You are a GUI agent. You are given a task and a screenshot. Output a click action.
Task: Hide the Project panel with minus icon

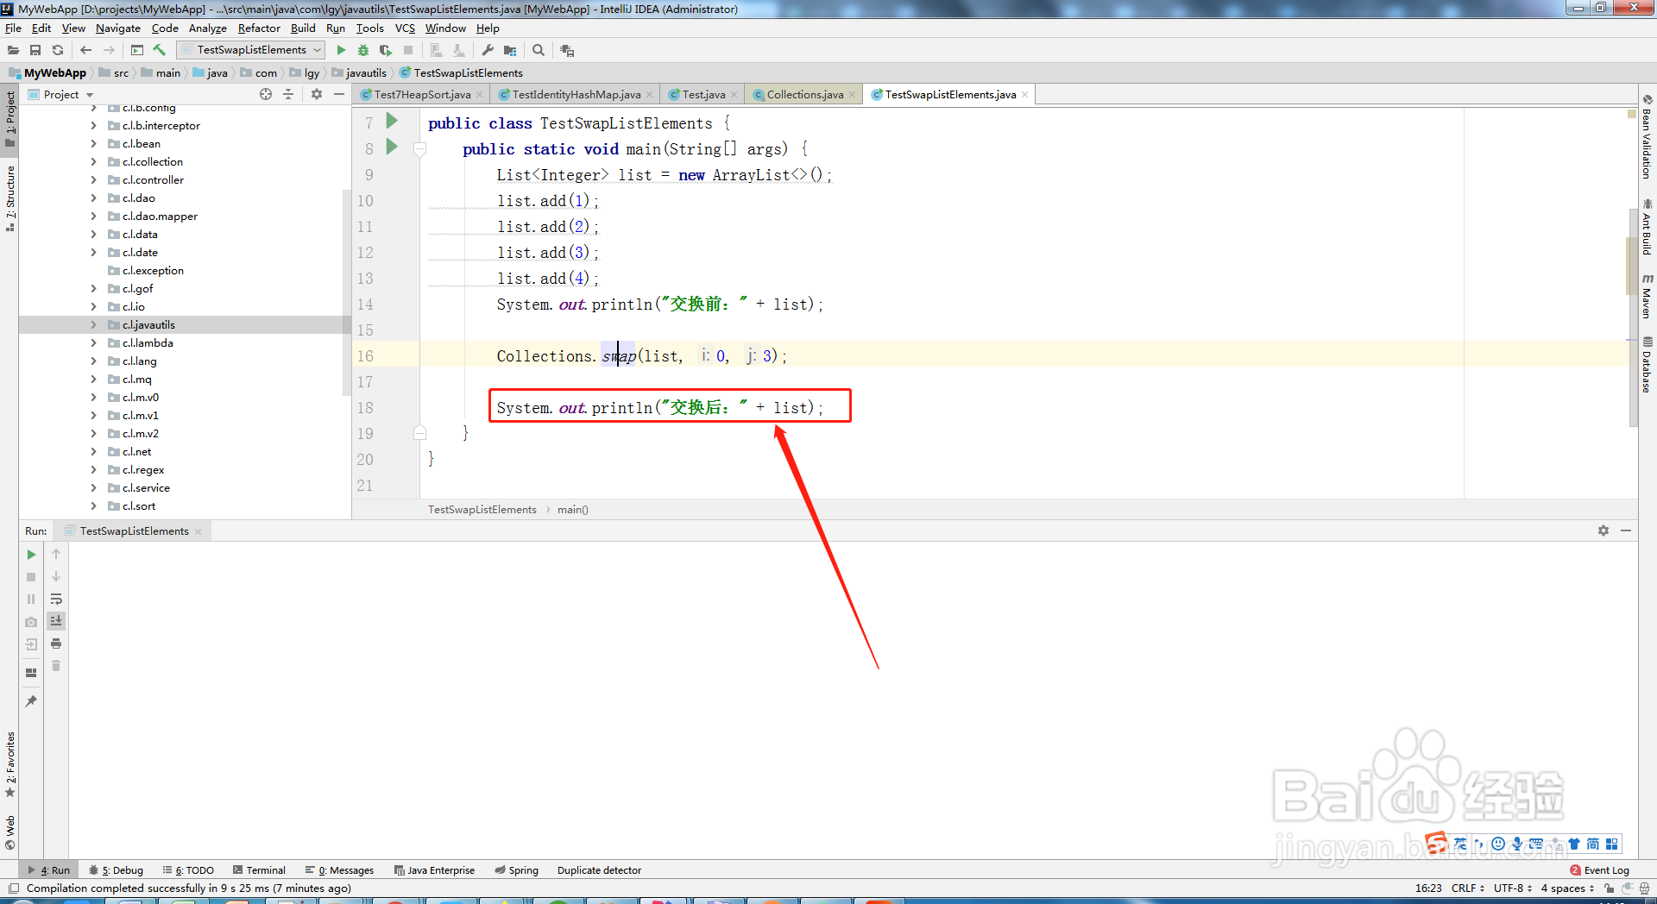click(339, 94)
